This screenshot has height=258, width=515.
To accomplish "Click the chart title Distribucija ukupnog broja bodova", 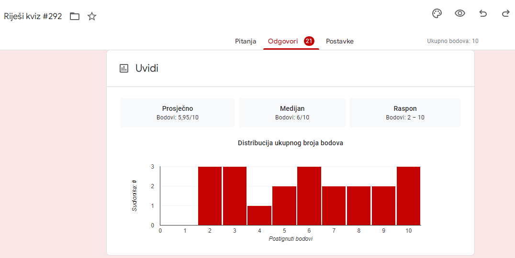I will (291, 143).
